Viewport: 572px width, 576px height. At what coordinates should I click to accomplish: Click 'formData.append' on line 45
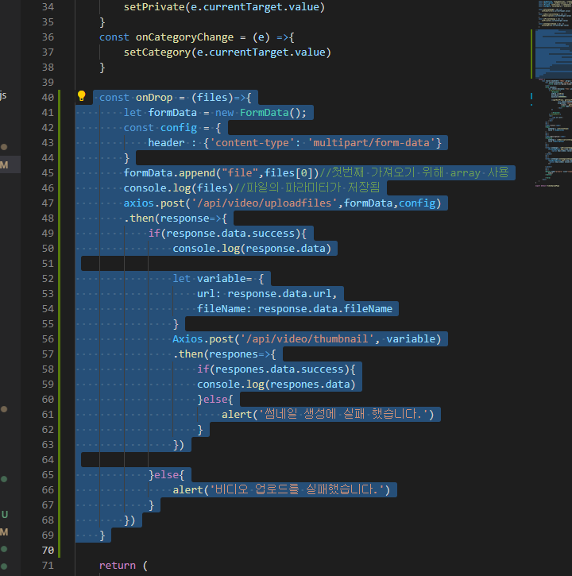click(169, 172)
